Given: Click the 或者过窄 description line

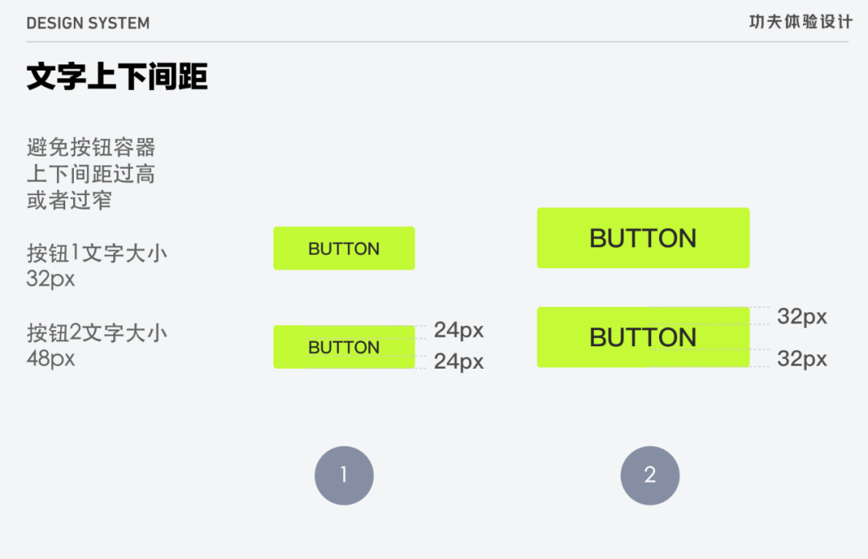Looking at the screenshot, I should [x=69, y=200].
